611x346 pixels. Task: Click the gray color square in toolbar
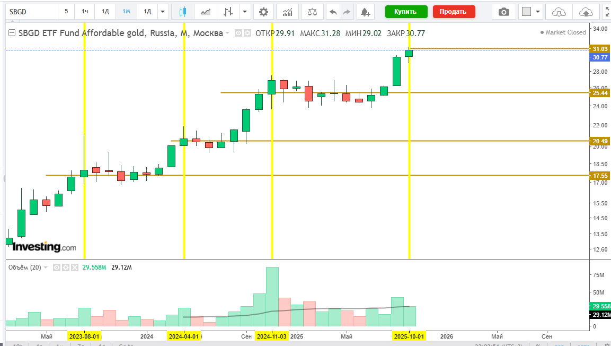pyautogui.click(x=526, y=12)
